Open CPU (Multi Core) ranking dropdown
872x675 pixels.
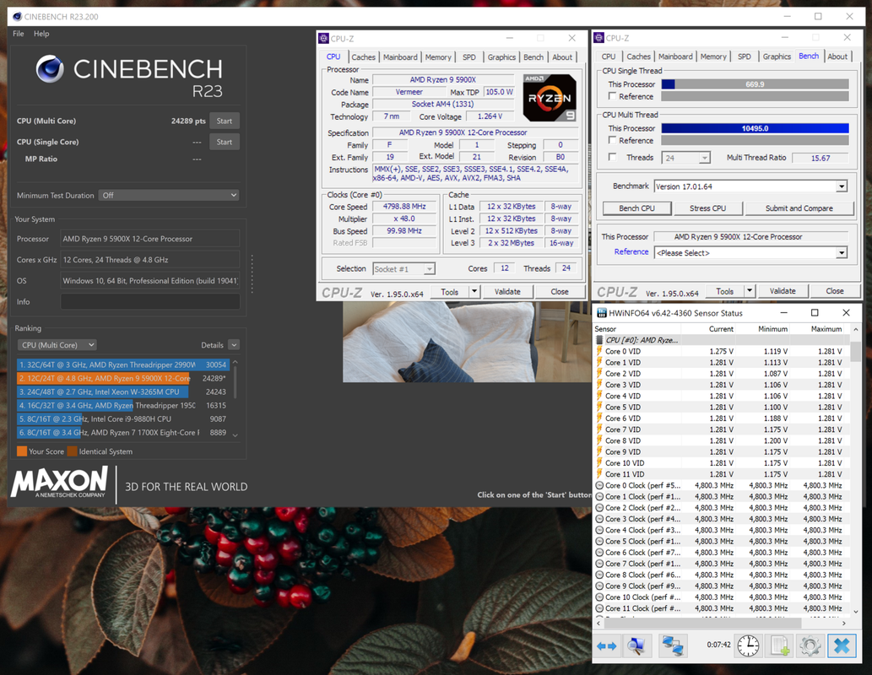tap(57, 345)
